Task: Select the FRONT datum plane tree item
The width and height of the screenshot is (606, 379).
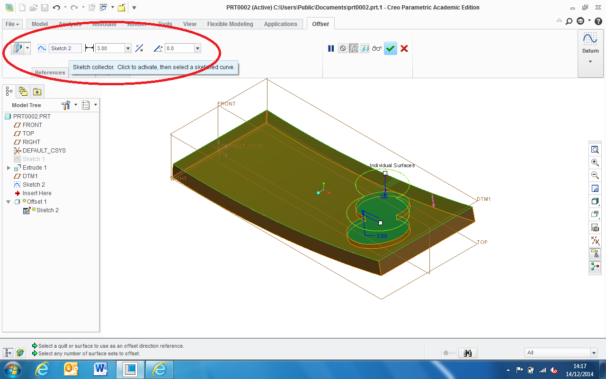Action: tap(28, 125)
